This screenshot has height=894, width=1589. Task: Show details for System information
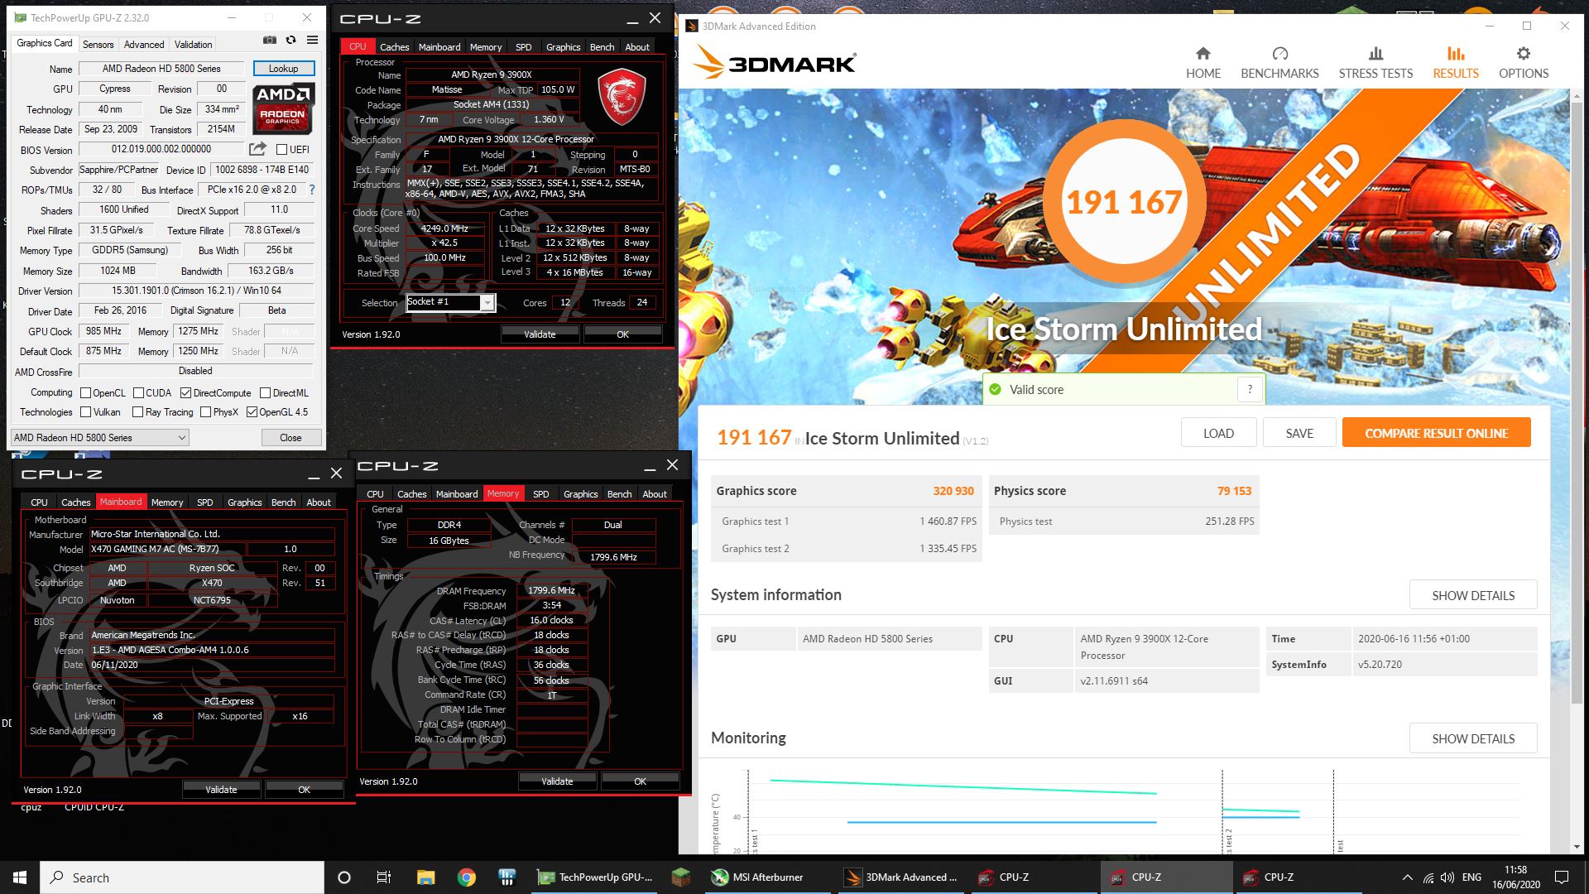(x=1473, y=595)
